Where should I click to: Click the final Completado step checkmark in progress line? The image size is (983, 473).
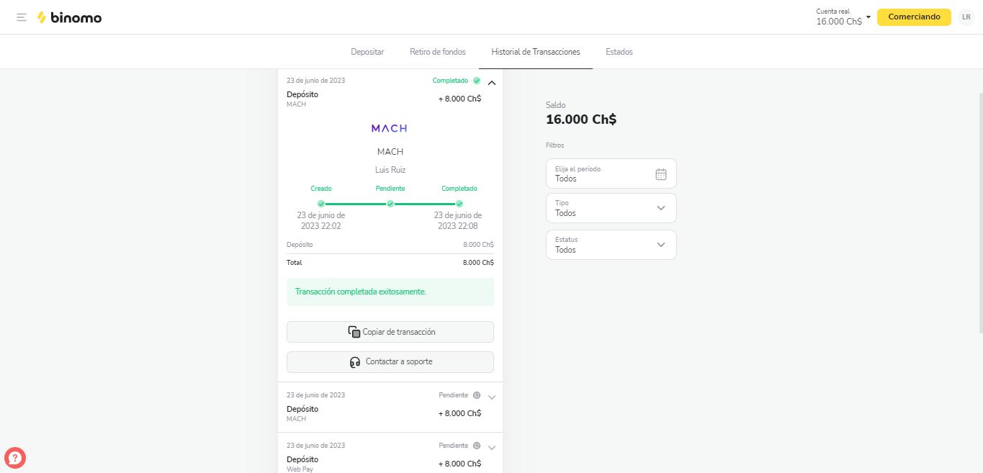point(459,204)
